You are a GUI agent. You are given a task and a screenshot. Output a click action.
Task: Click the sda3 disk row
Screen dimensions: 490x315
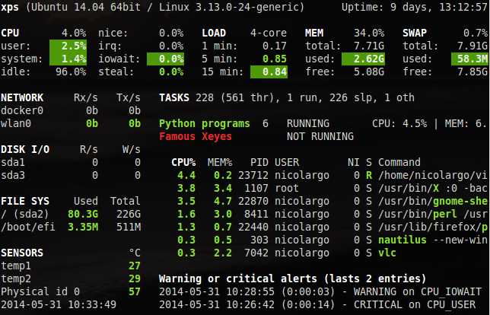tap(71, 175)
